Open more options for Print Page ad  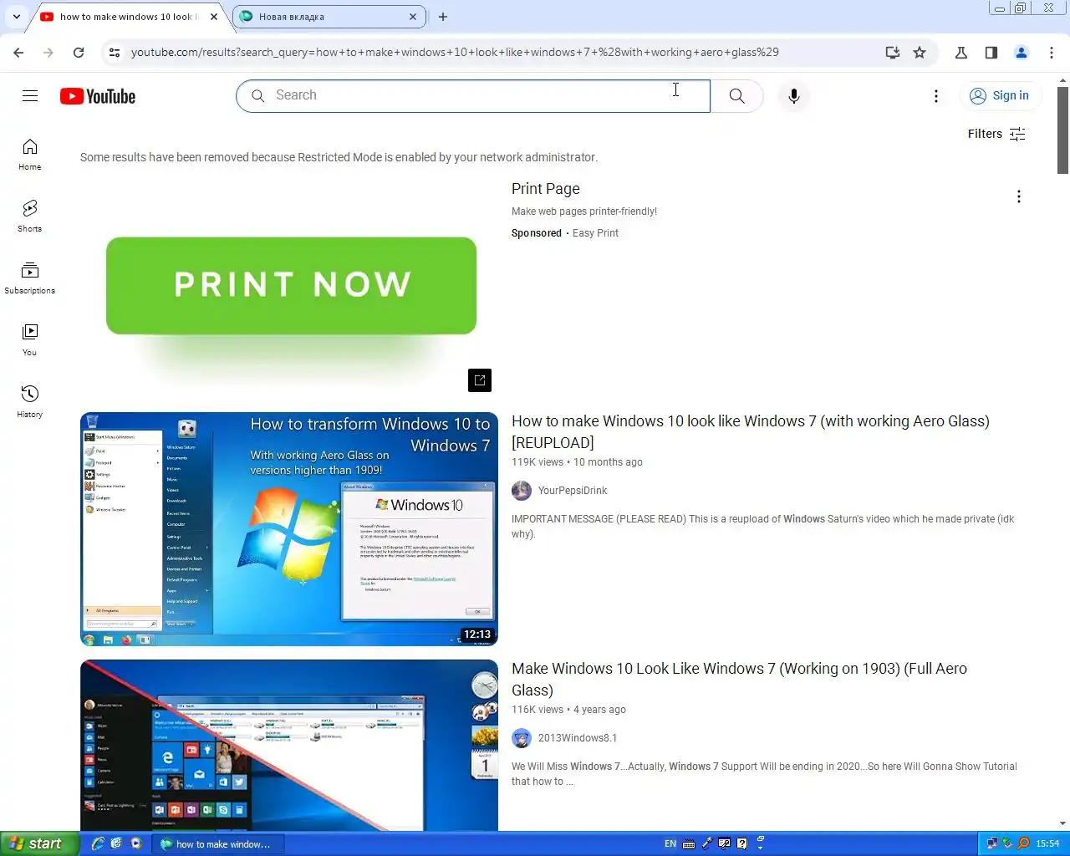[1018, 196]
